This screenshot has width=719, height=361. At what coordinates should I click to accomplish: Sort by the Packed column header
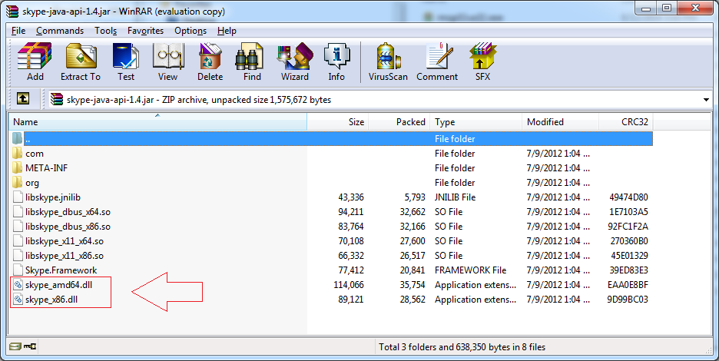[399, 122]
